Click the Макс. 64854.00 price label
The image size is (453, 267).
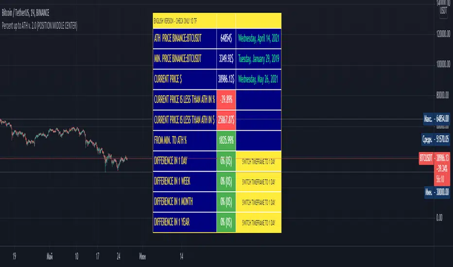pos(436,118)
